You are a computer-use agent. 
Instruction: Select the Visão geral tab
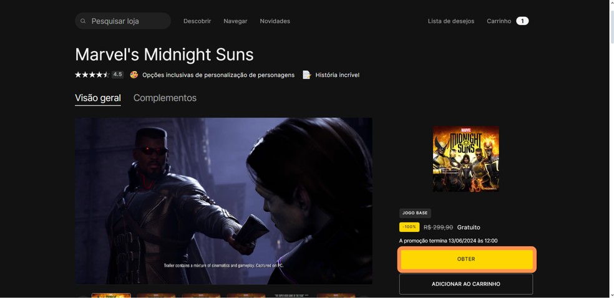98,98
